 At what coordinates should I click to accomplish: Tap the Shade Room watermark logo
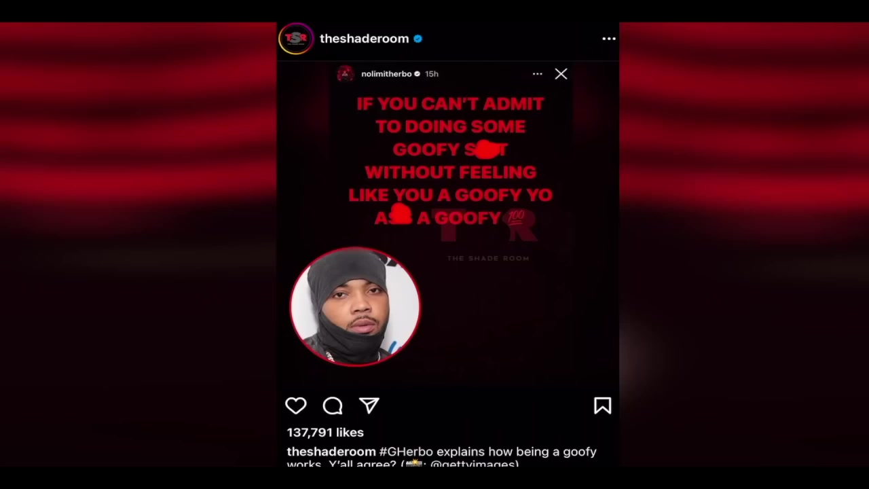click(488, 236)
